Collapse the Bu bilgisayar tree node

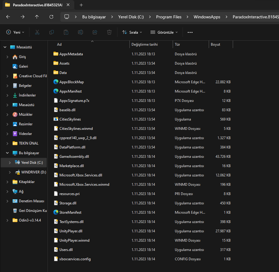tap(7, 153)
